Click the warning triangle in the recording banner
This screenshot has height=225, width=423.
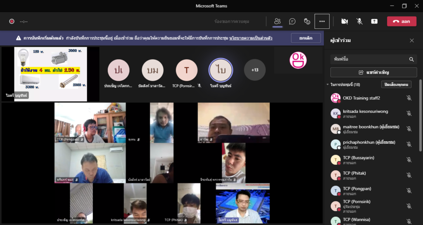18,38
